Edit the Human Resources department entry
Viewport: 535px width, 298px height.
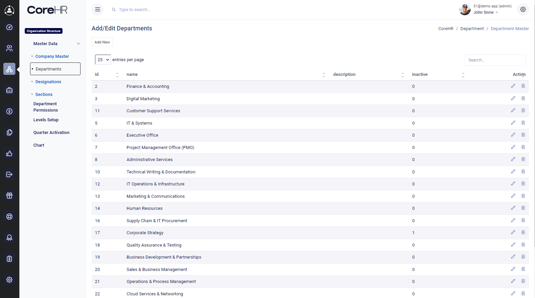tap(513, 208)
